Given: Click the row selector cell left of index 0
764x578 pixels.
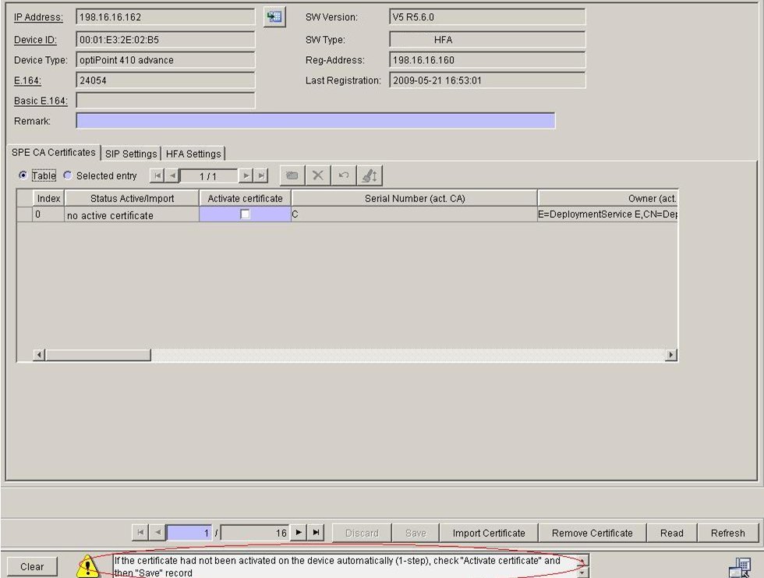Looking at the screenshot, I should (25, 215).
